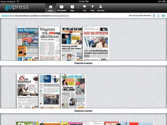Open the Plus magazine cover

click(x=27, y=123)
